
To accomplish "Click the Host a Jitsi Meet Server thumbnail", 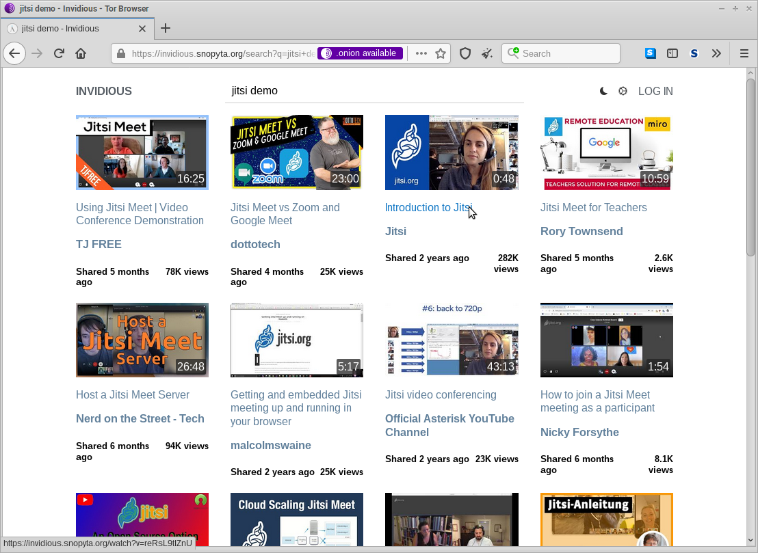I will pyautogui.click(x=142, y=340).
